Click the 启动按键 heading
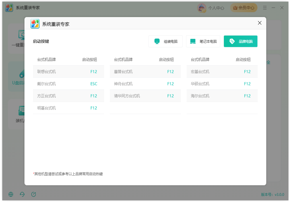 [41, 41]
